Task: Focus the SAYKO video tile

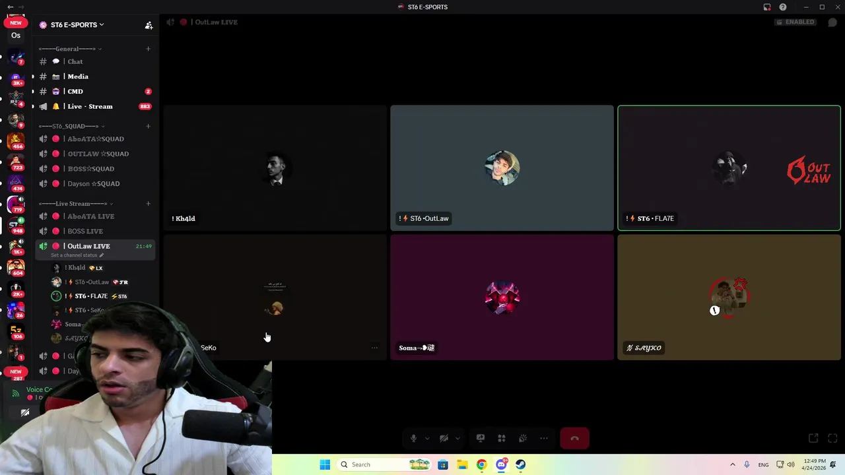Action: (729, 298)
